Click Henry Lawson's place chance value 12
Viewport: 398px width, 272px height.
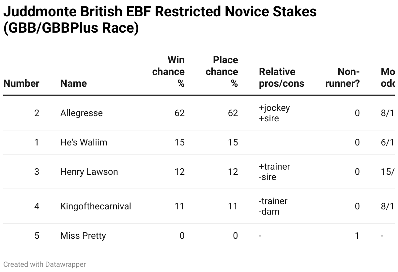[233, 172]
